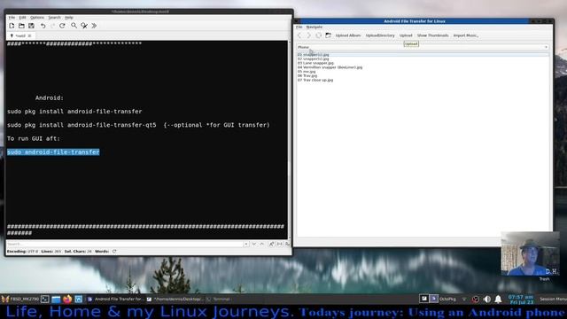Open Navigate menu in Android File Transfer
This screenshot has height=319, width=567.
(315, 27)
